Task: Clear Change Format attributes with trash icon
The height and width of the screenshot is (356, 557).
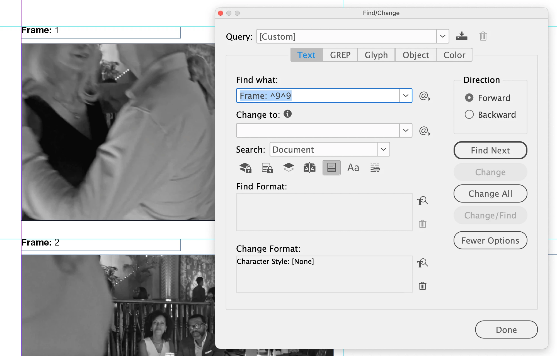Action: click(422, 286)
